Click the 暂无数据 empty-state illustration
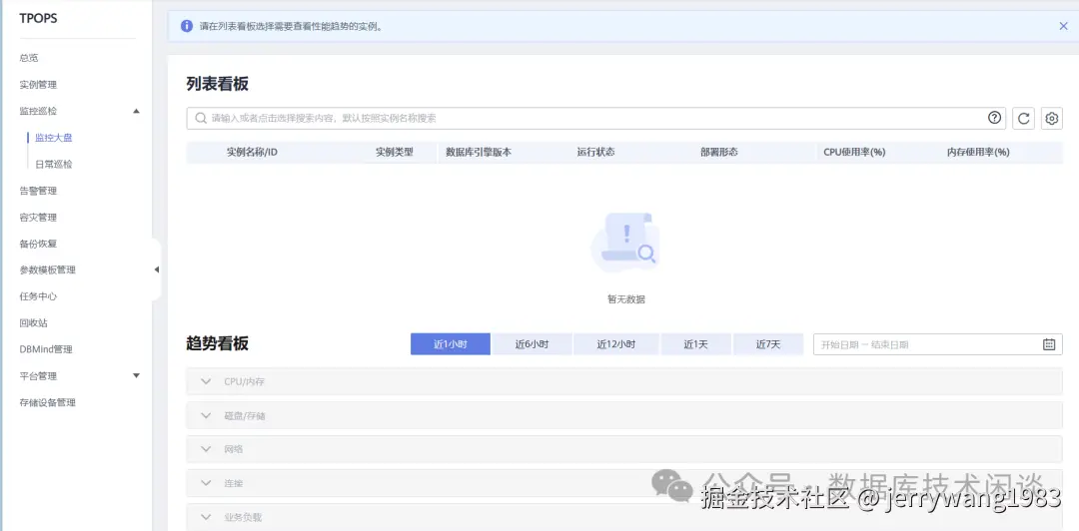1079x531 pixels. pos(624,243)
